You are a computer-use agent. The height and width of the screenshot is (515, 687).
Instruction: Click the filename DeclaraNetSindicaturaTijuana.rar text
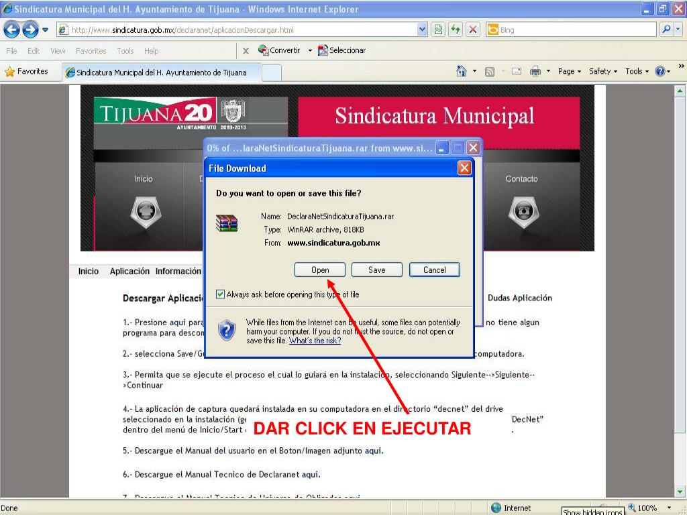[x=340, y=217]
